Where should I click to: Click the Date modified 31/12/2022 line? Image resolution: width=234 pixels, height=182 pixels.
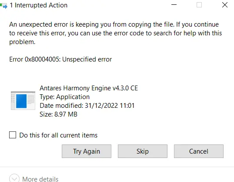[x=87, y=106]
